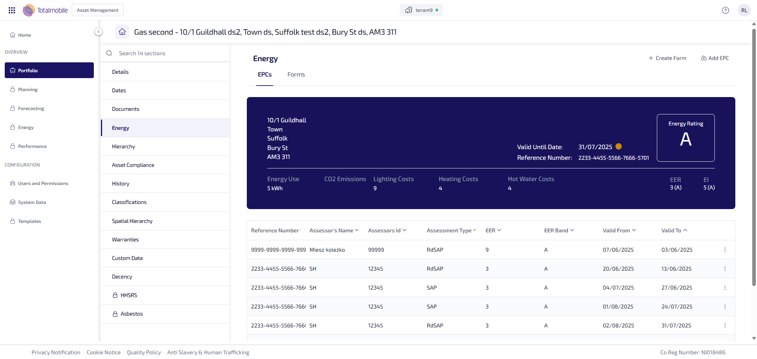The width and height of the screenshot is (757, 359).
Task: Click the RL user avatar
Action: click(x=744, y=10)
